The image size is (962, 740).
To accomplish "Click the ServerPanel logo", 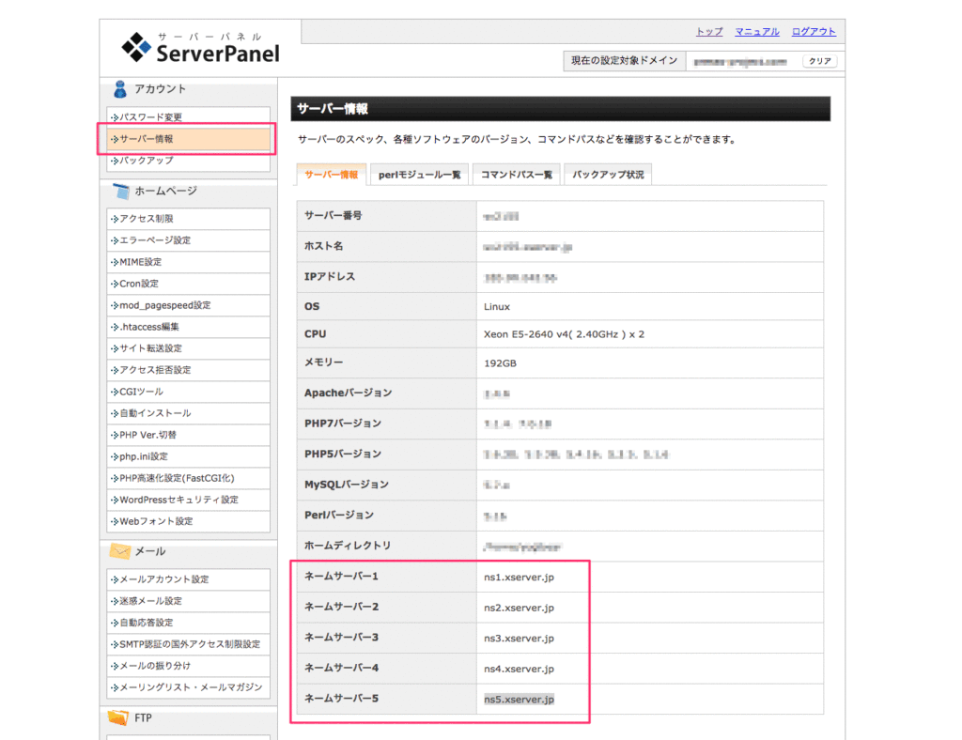I will (x=200, y=48).
